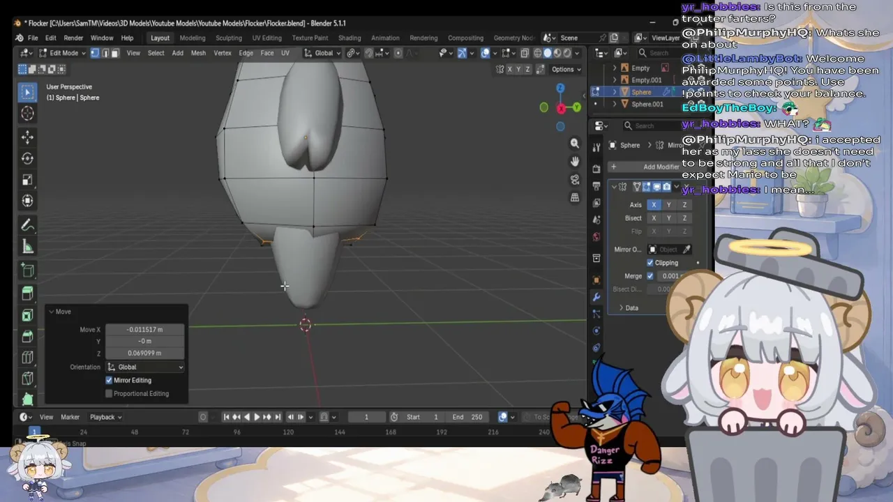This screenshot has width=893, height=502.
Task: Collapse the Move operator panel
Action: (x=52, y=312)
